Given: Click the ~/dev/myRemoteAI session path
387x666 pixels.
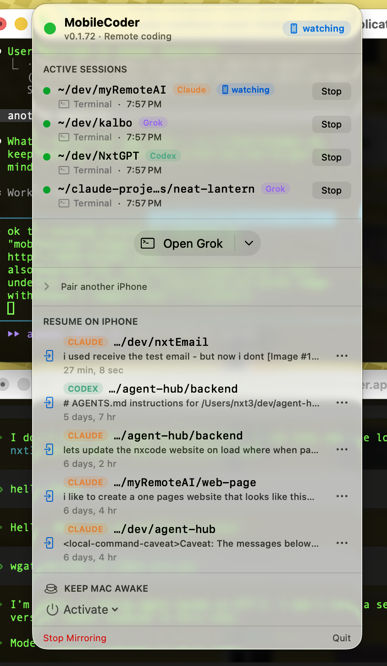Looking at the screenshot, I should pos(112,90).
